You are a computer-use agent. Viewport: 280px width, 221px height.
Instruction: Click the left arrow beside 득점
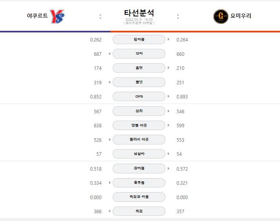(x=109, y=211)
